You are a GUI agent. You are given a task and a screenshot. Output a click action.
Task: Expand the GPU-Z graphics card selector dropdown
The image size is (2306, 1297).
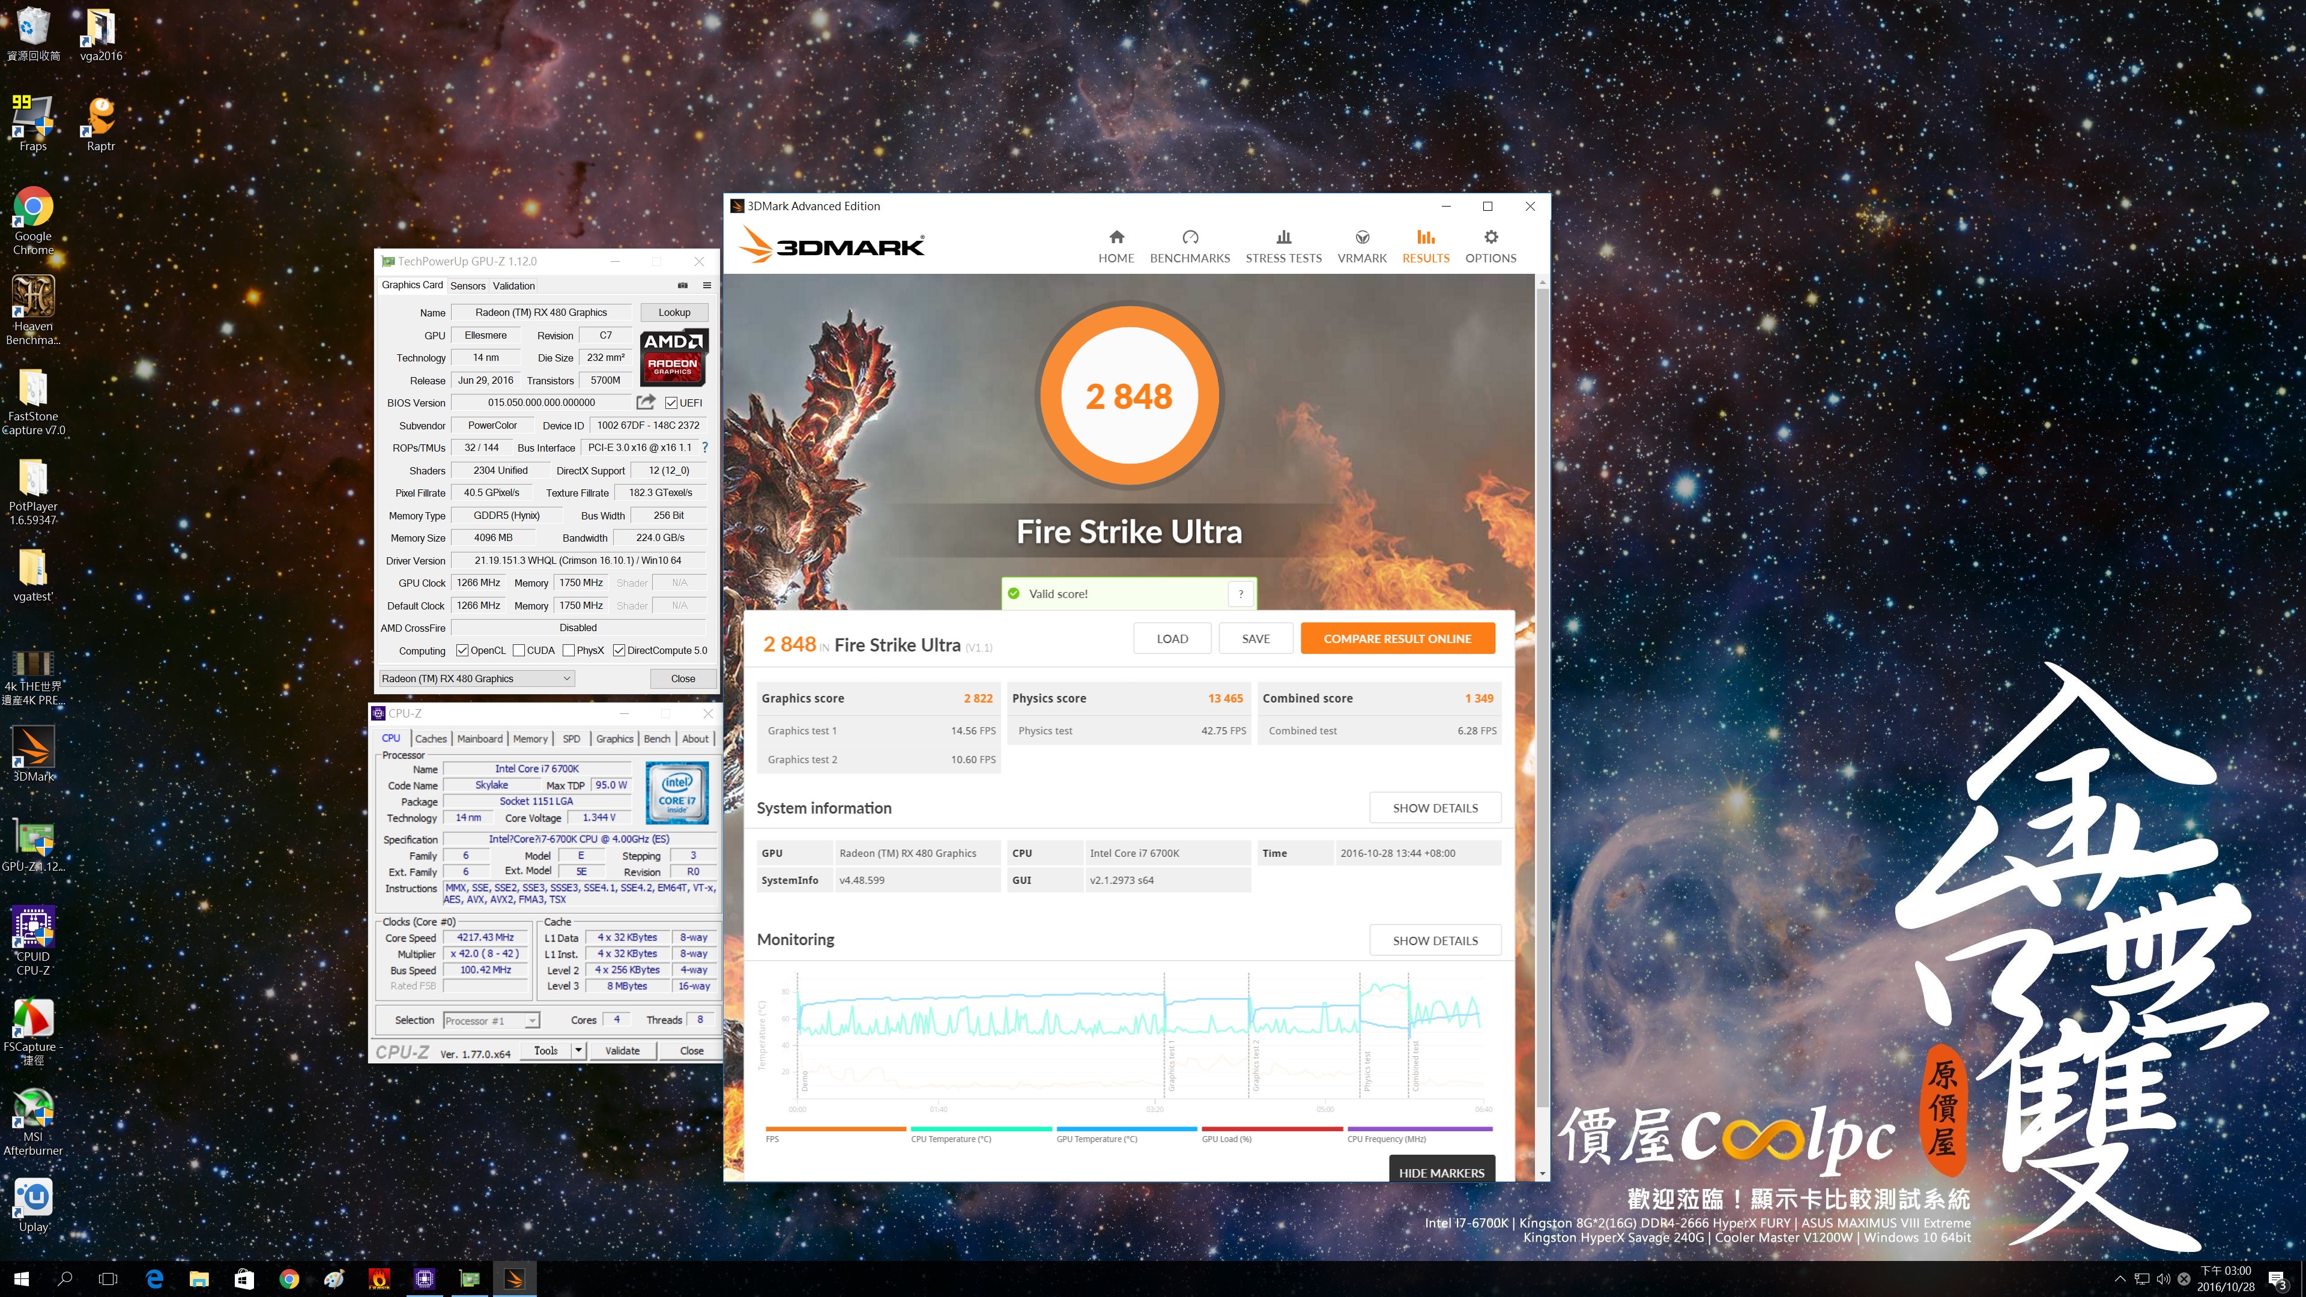coord(567,679)
